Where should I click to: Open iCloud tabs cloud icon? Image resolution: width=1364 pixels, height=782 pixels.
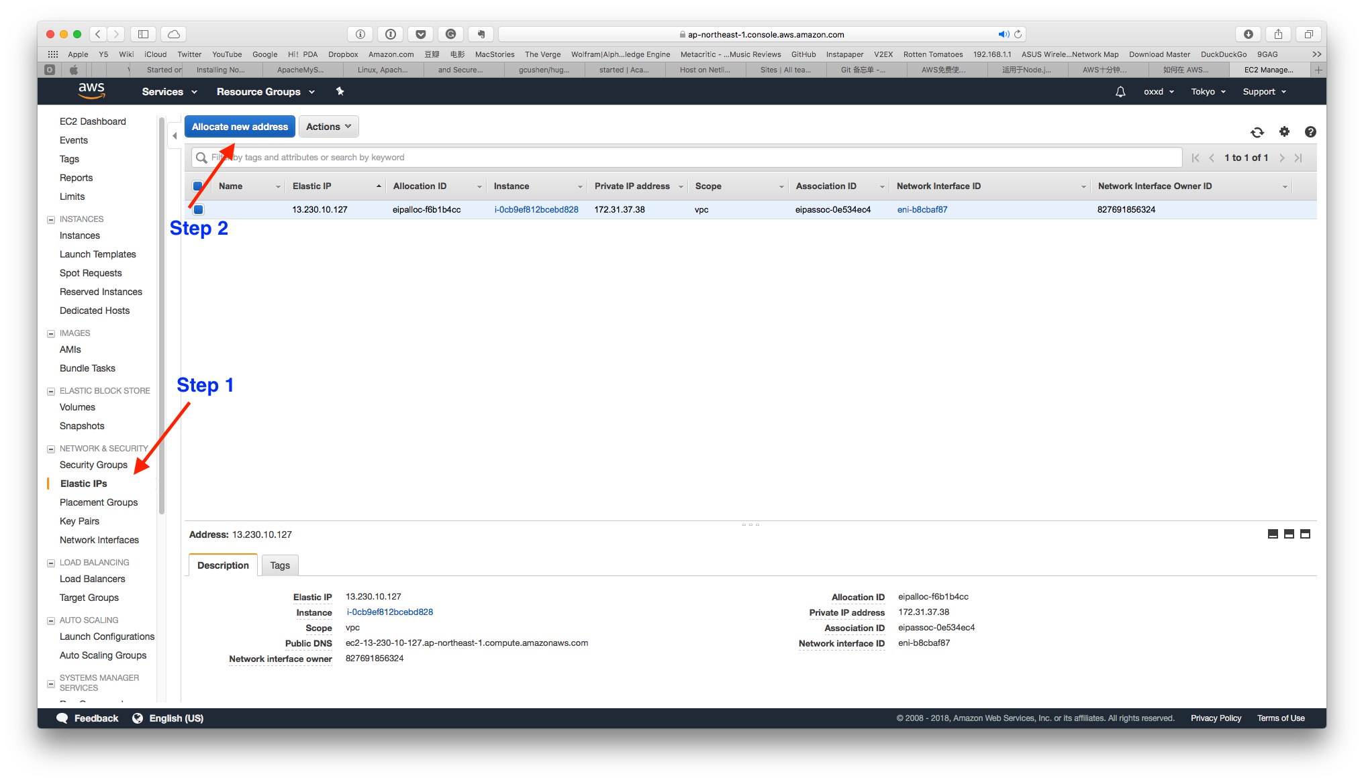pyautogui.click(x=174, y=34)
